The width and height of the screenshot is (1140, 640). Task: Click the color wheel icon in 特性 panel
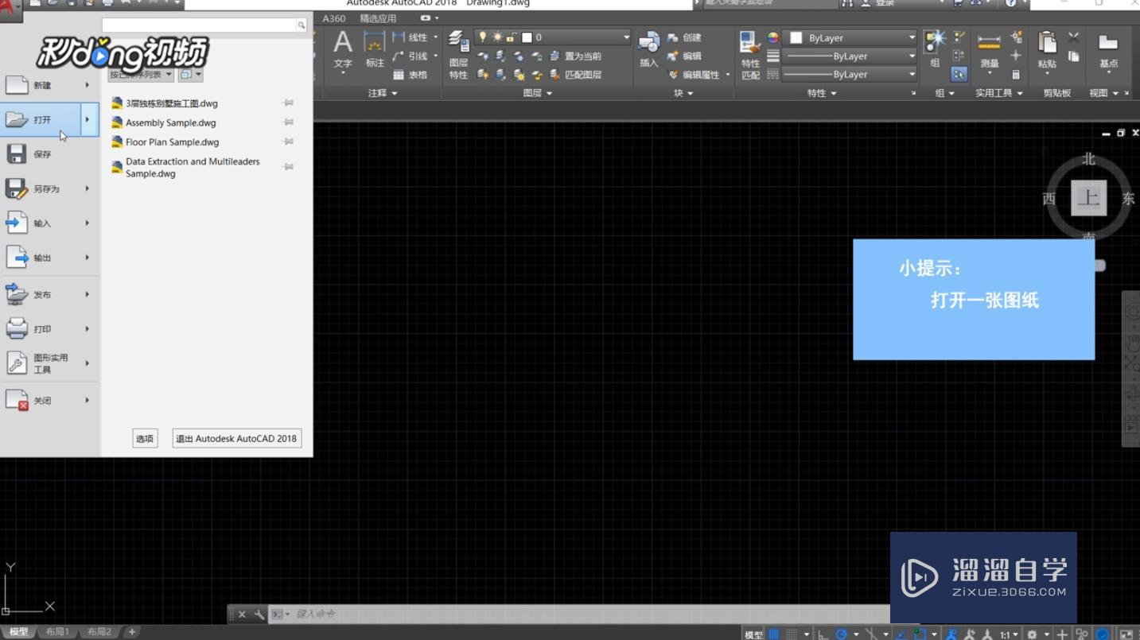(x=773, y=37)
